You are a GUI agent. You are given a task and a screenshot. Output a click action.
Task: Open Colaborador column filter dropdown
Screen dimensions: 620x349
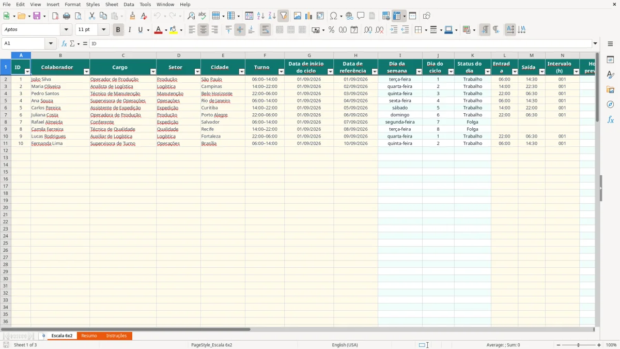tap(86, 71)
